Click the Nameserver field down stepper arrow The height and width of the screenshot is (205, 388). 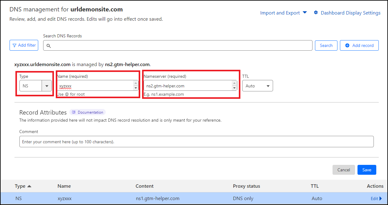tap(234, 88)
